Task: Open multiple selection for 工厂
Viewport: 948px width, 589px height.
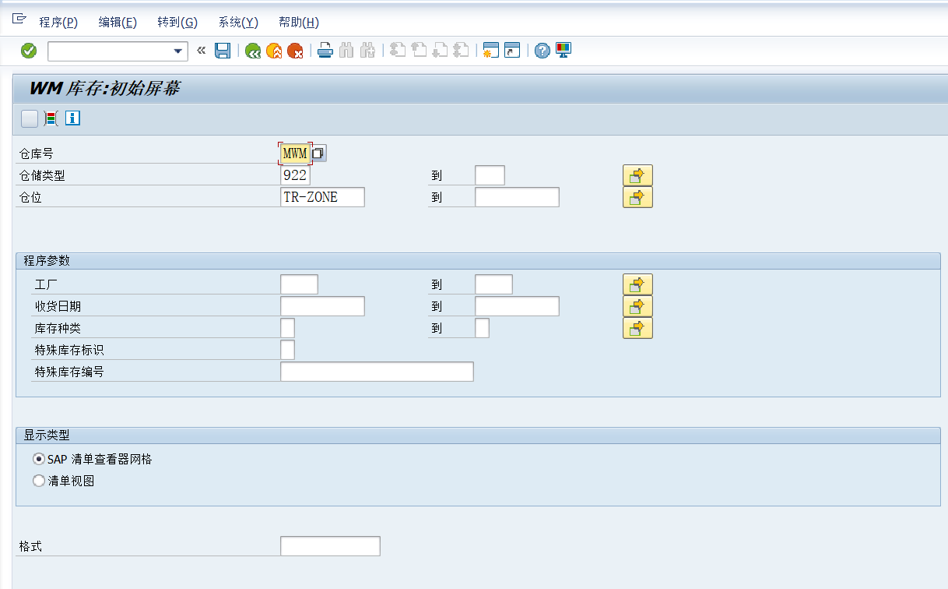Action: click(637, 284)
